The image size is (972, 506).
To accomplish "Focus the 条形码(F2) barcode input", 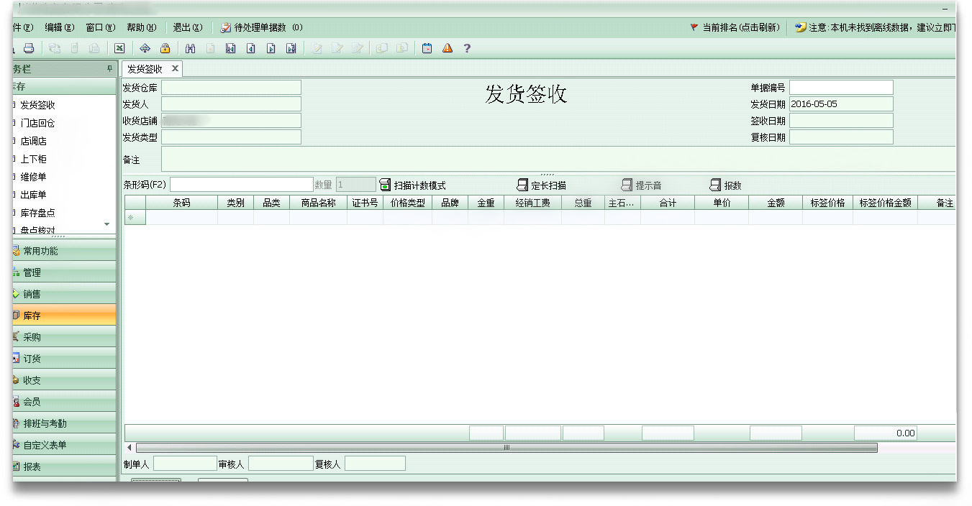I will (x=241, y=185).
